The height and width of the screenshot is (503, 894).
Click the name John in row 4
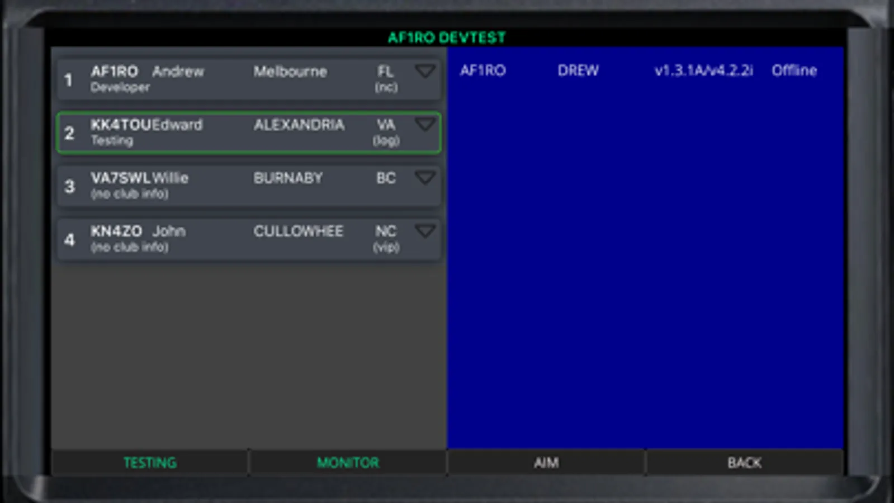(169, 231)
